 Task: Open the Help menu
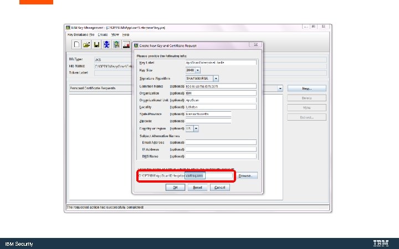pyautogui.click(x=126, y=34)
